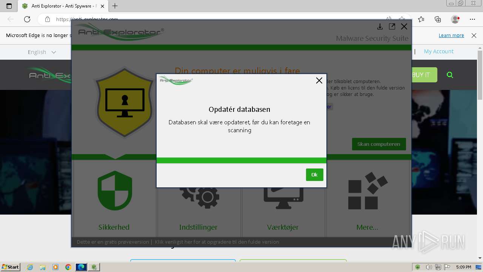This screenshot has height=272, width=483.
Task: Open My Account link on website
Action: click(x=438, y=51)
